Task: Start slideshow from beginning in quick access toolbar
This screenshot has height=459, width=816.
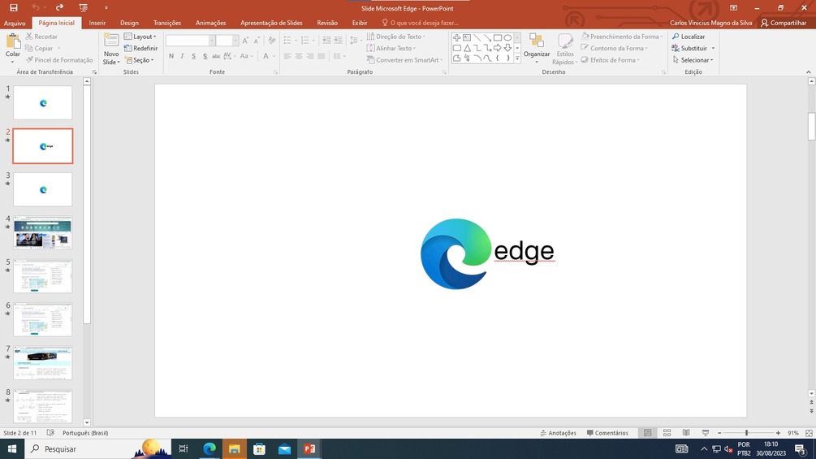Action: tap(84, 8)
